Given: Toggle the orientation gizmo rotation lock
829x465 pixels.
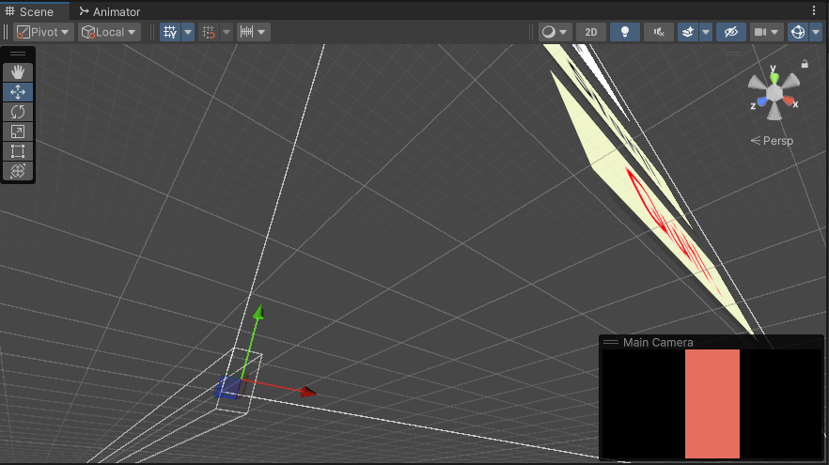Looking at the screenshot, I should click(805, 64).
